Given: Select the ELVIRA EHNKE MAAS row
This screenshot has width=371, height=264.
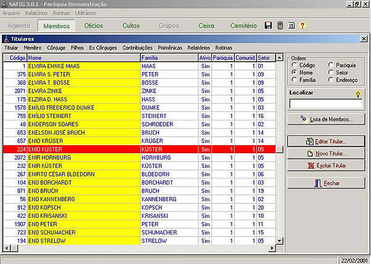Looking at the screenshot, I should (x=139, y=66).
